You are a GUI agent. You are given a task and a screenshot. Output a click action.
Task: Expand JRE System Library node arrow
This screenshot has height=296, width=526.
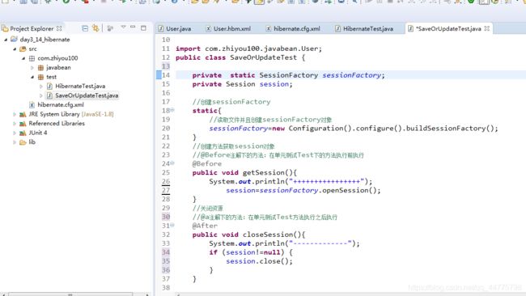coord(15,114)
